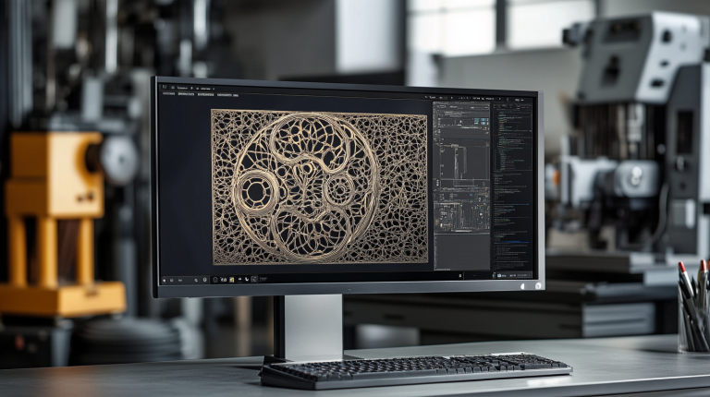
Task: Click the blue icon in bottom-right status bar
Action: pos(499,275)
